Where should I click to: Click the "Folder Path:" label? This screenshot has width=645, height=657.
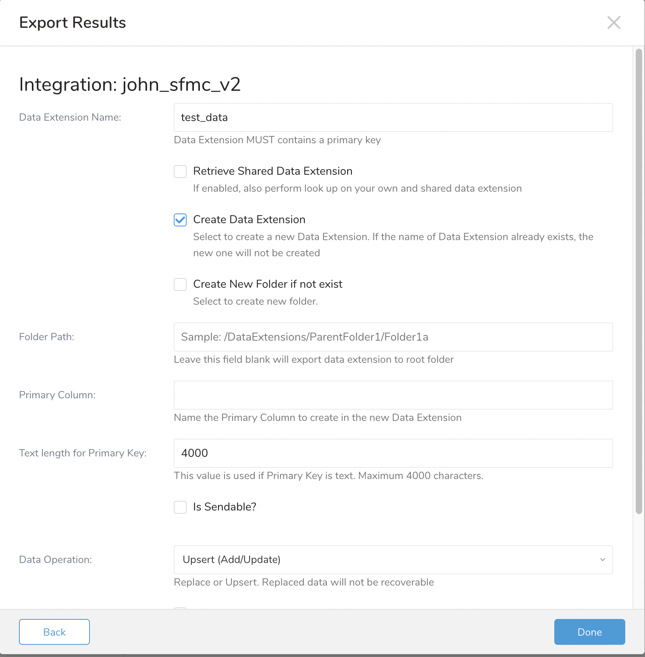click(47, 337)
